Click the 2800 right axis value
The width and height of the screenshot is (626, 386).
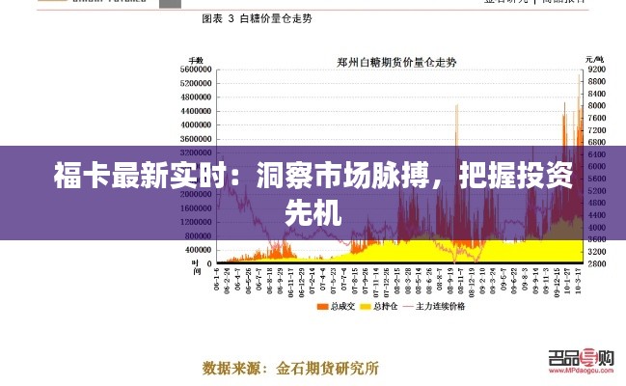(x=596, y=263)
